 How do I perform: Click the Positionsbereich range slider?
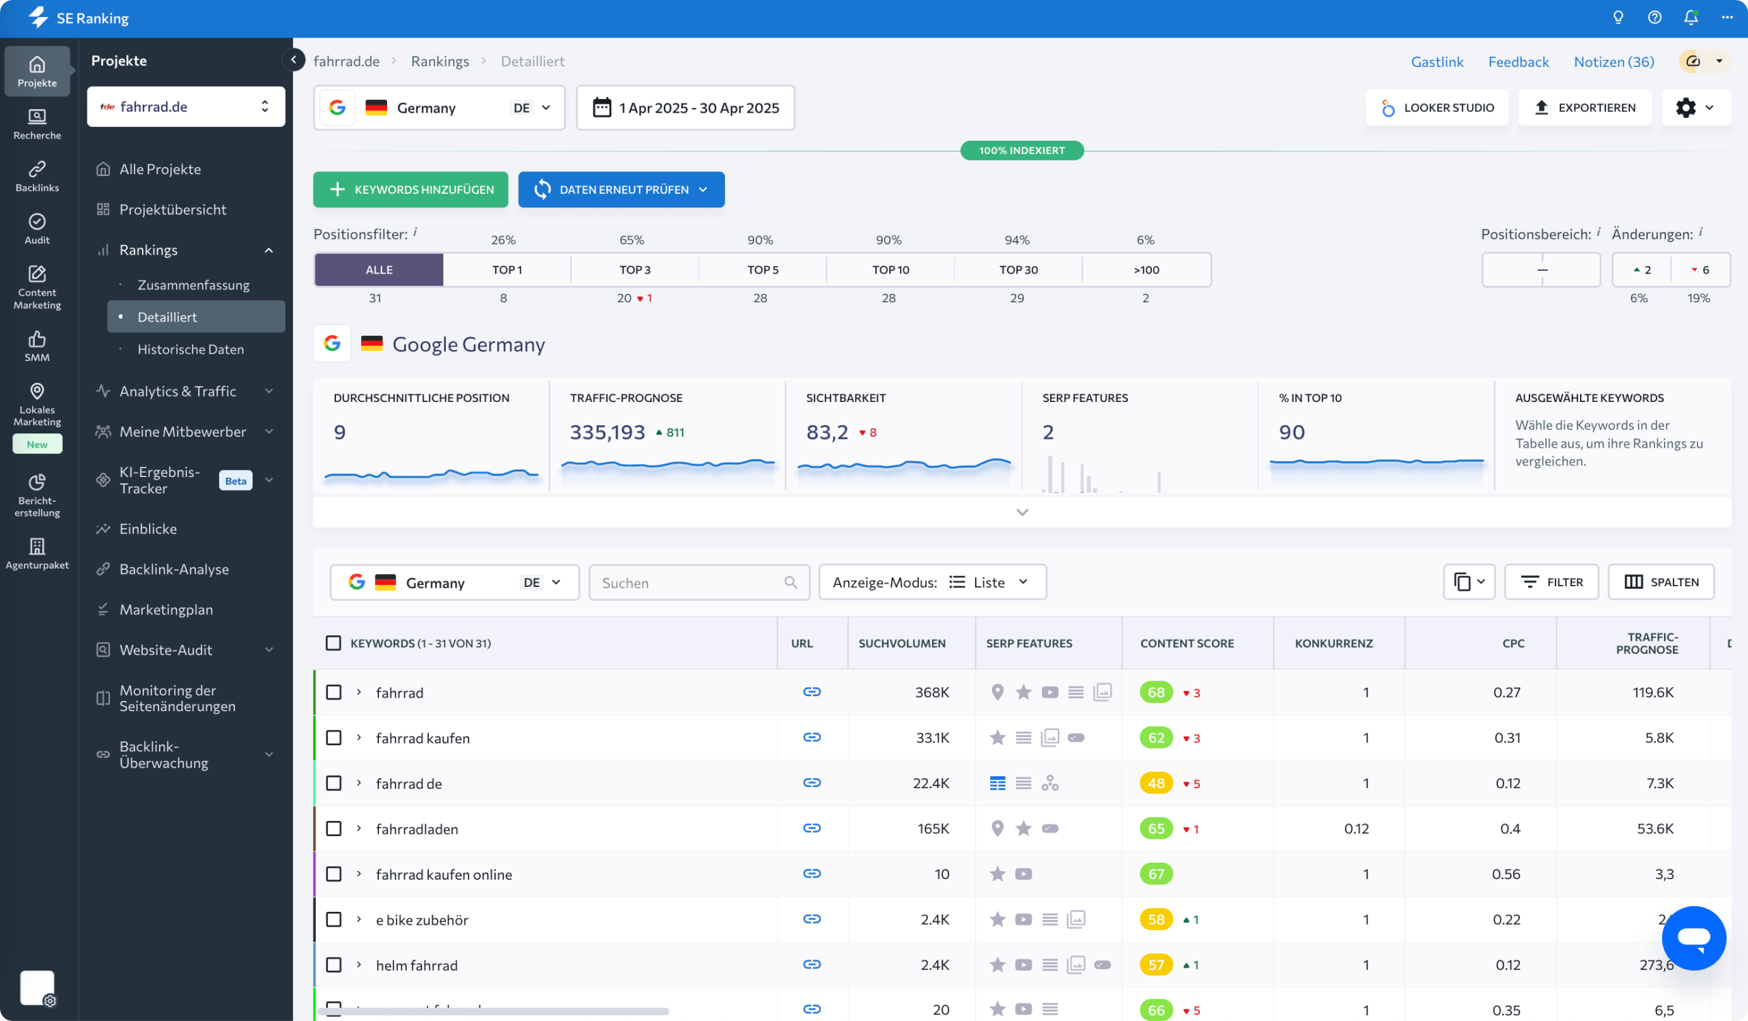[1541, 270]
